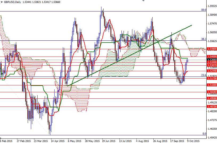The width and height of the screenshot is (217, 143).
Task: Select the 1.49580 red price level tag
Action: tap(212, 98)
